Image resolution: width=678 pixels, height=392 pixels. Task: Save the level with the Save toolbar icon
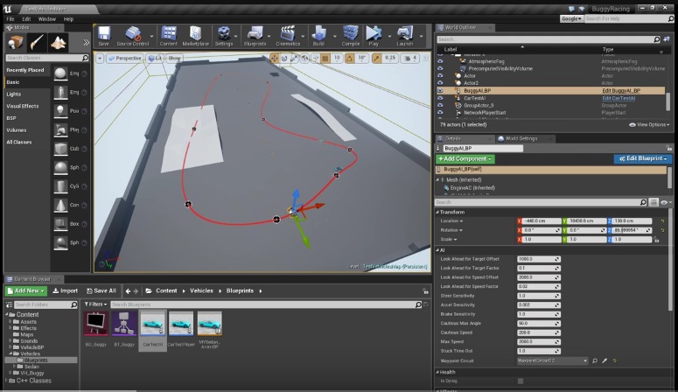pos(104,34)
